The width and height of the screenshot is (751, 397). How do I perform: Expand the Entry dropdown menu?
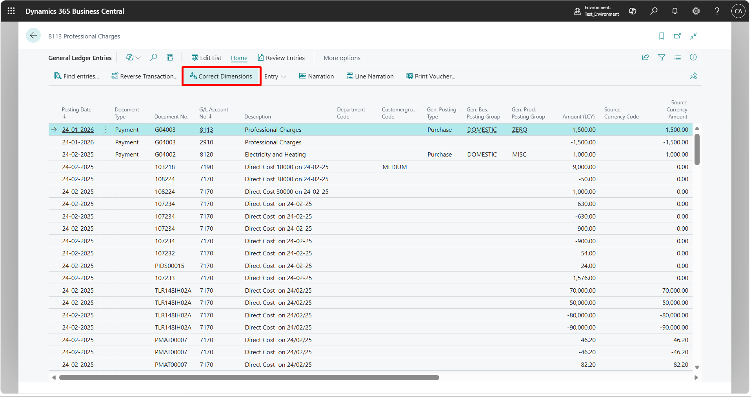pyautogui.click(x=275, y=76)
